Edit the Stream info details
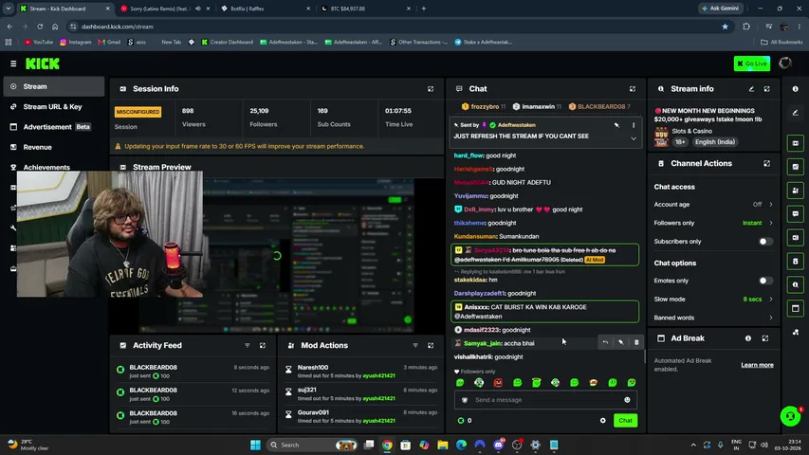809x455 pixels. pos(751,89)
